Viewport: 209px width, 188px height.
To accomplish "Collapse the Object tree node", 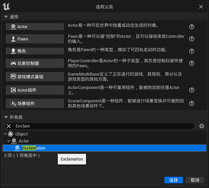I will 5,134.
